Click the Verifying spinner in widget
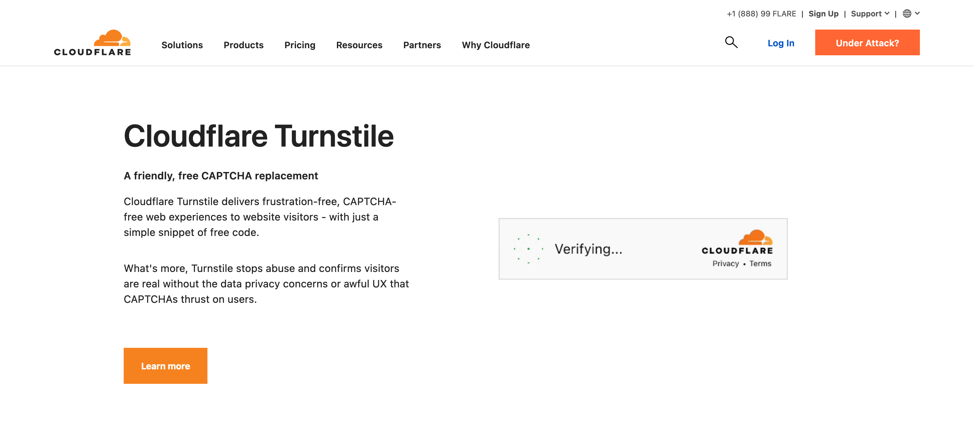 528,248
